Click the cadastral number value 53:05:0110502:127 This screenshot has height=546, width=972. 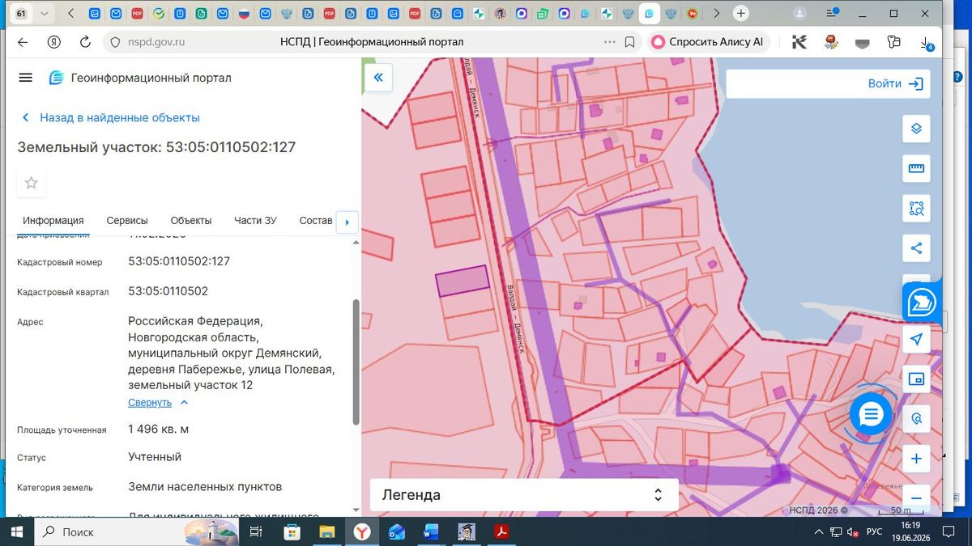pyautogui.click(x=179, y=261)
